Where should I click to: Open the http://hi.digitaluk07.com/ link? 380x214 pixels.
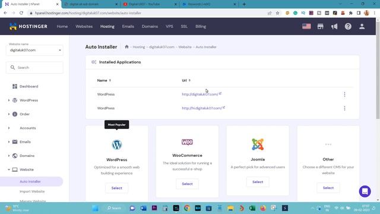pos(202,108)
